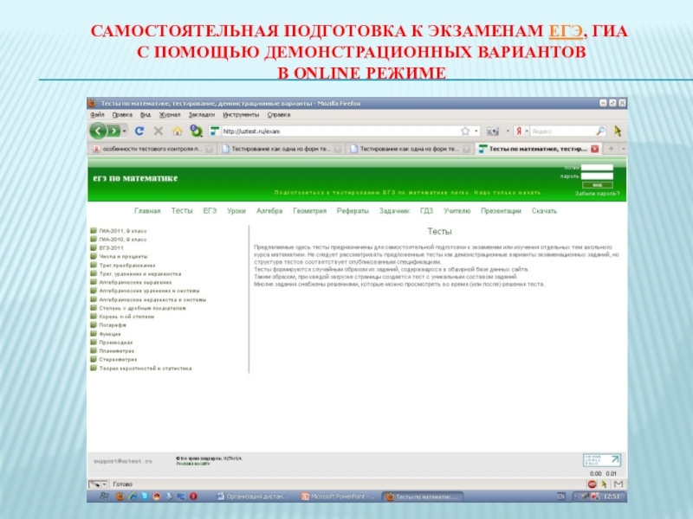This screenshot has width=693, height=519.
Task: Click the green login submit button
Action: [597, 185]
